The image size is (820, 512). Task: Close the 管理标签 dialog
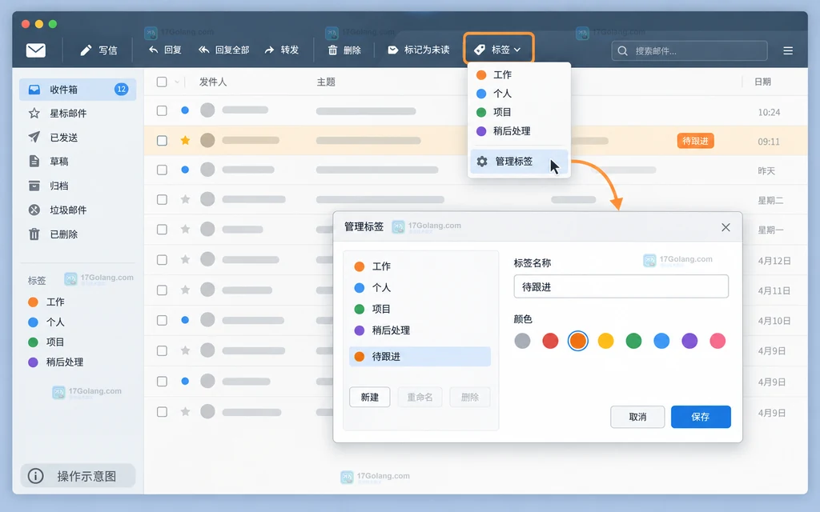tap(726, 227)
